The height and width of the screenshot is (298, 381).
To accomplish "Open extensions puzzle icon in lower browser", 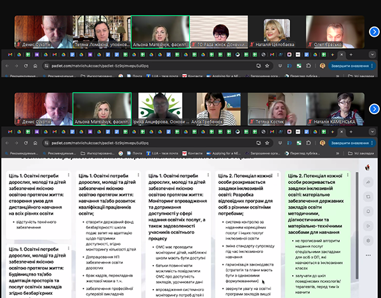I will pyautogui.click(x=309, y=143).
